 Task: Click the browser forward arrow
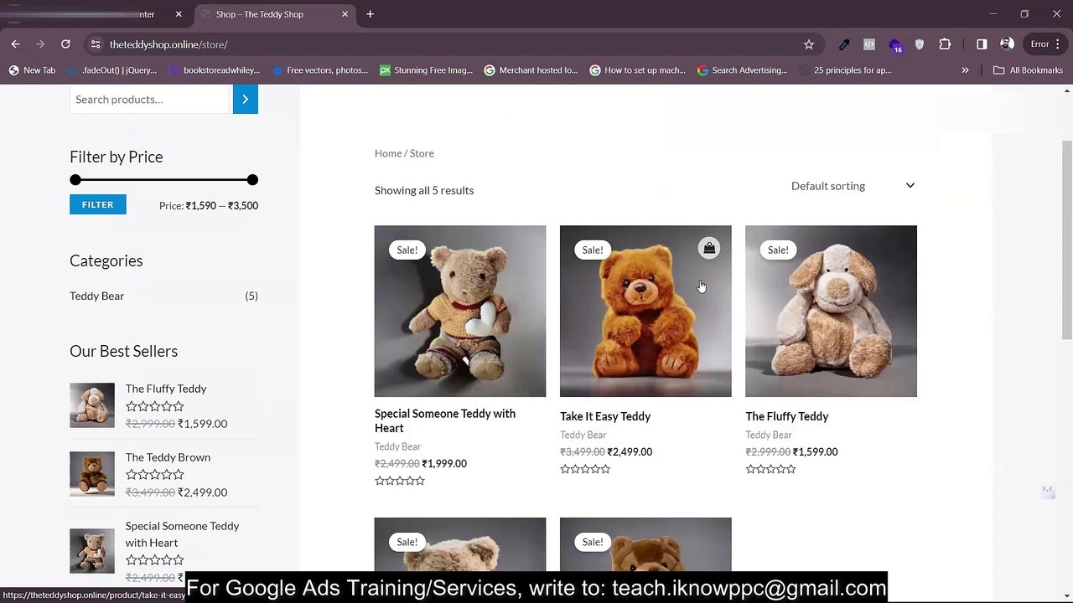tap(39, 44)
